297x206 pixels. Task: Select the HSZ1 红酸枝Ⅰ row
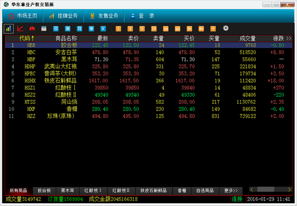148,87
